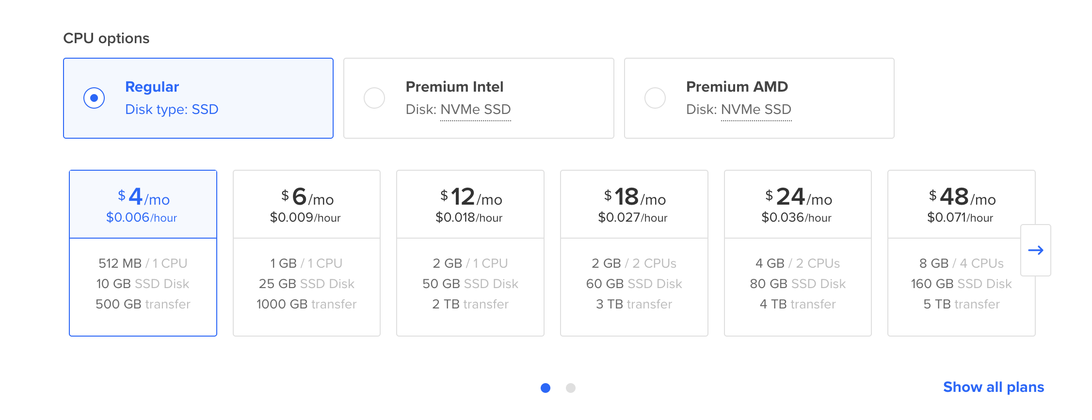Click the right arrow to see more plans
Viewport: 1092px width, 420px height.
[x=1035, y=250]
